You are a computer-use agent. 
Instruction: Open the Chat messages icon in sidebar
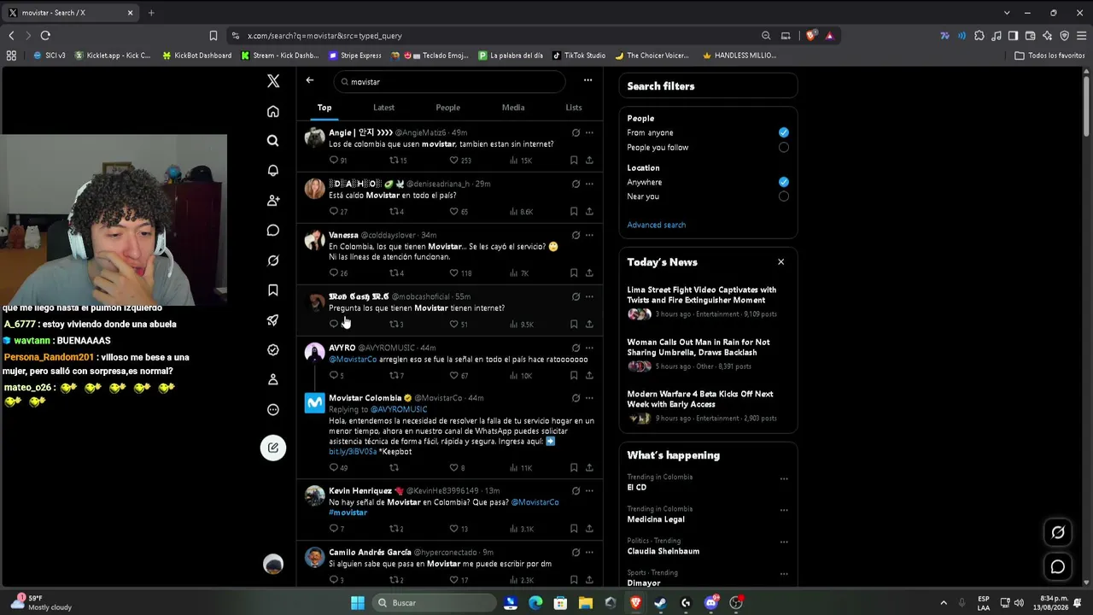point(273,231)
